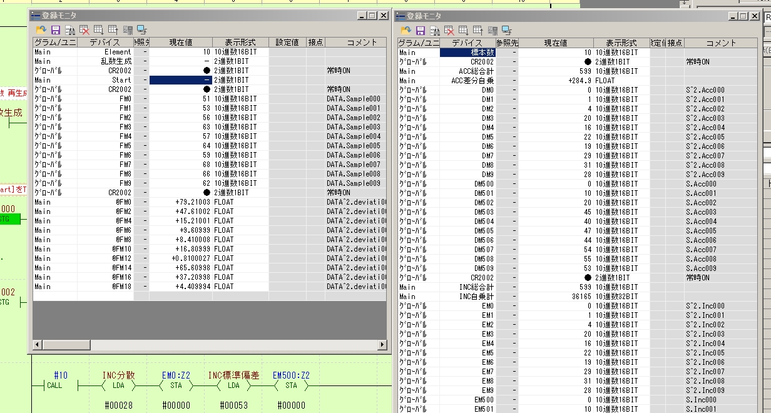Save icon in left 登録モニタ toolbar
Image resolution: width=771 pixels, height=413 pixels.
coord(56,29)
